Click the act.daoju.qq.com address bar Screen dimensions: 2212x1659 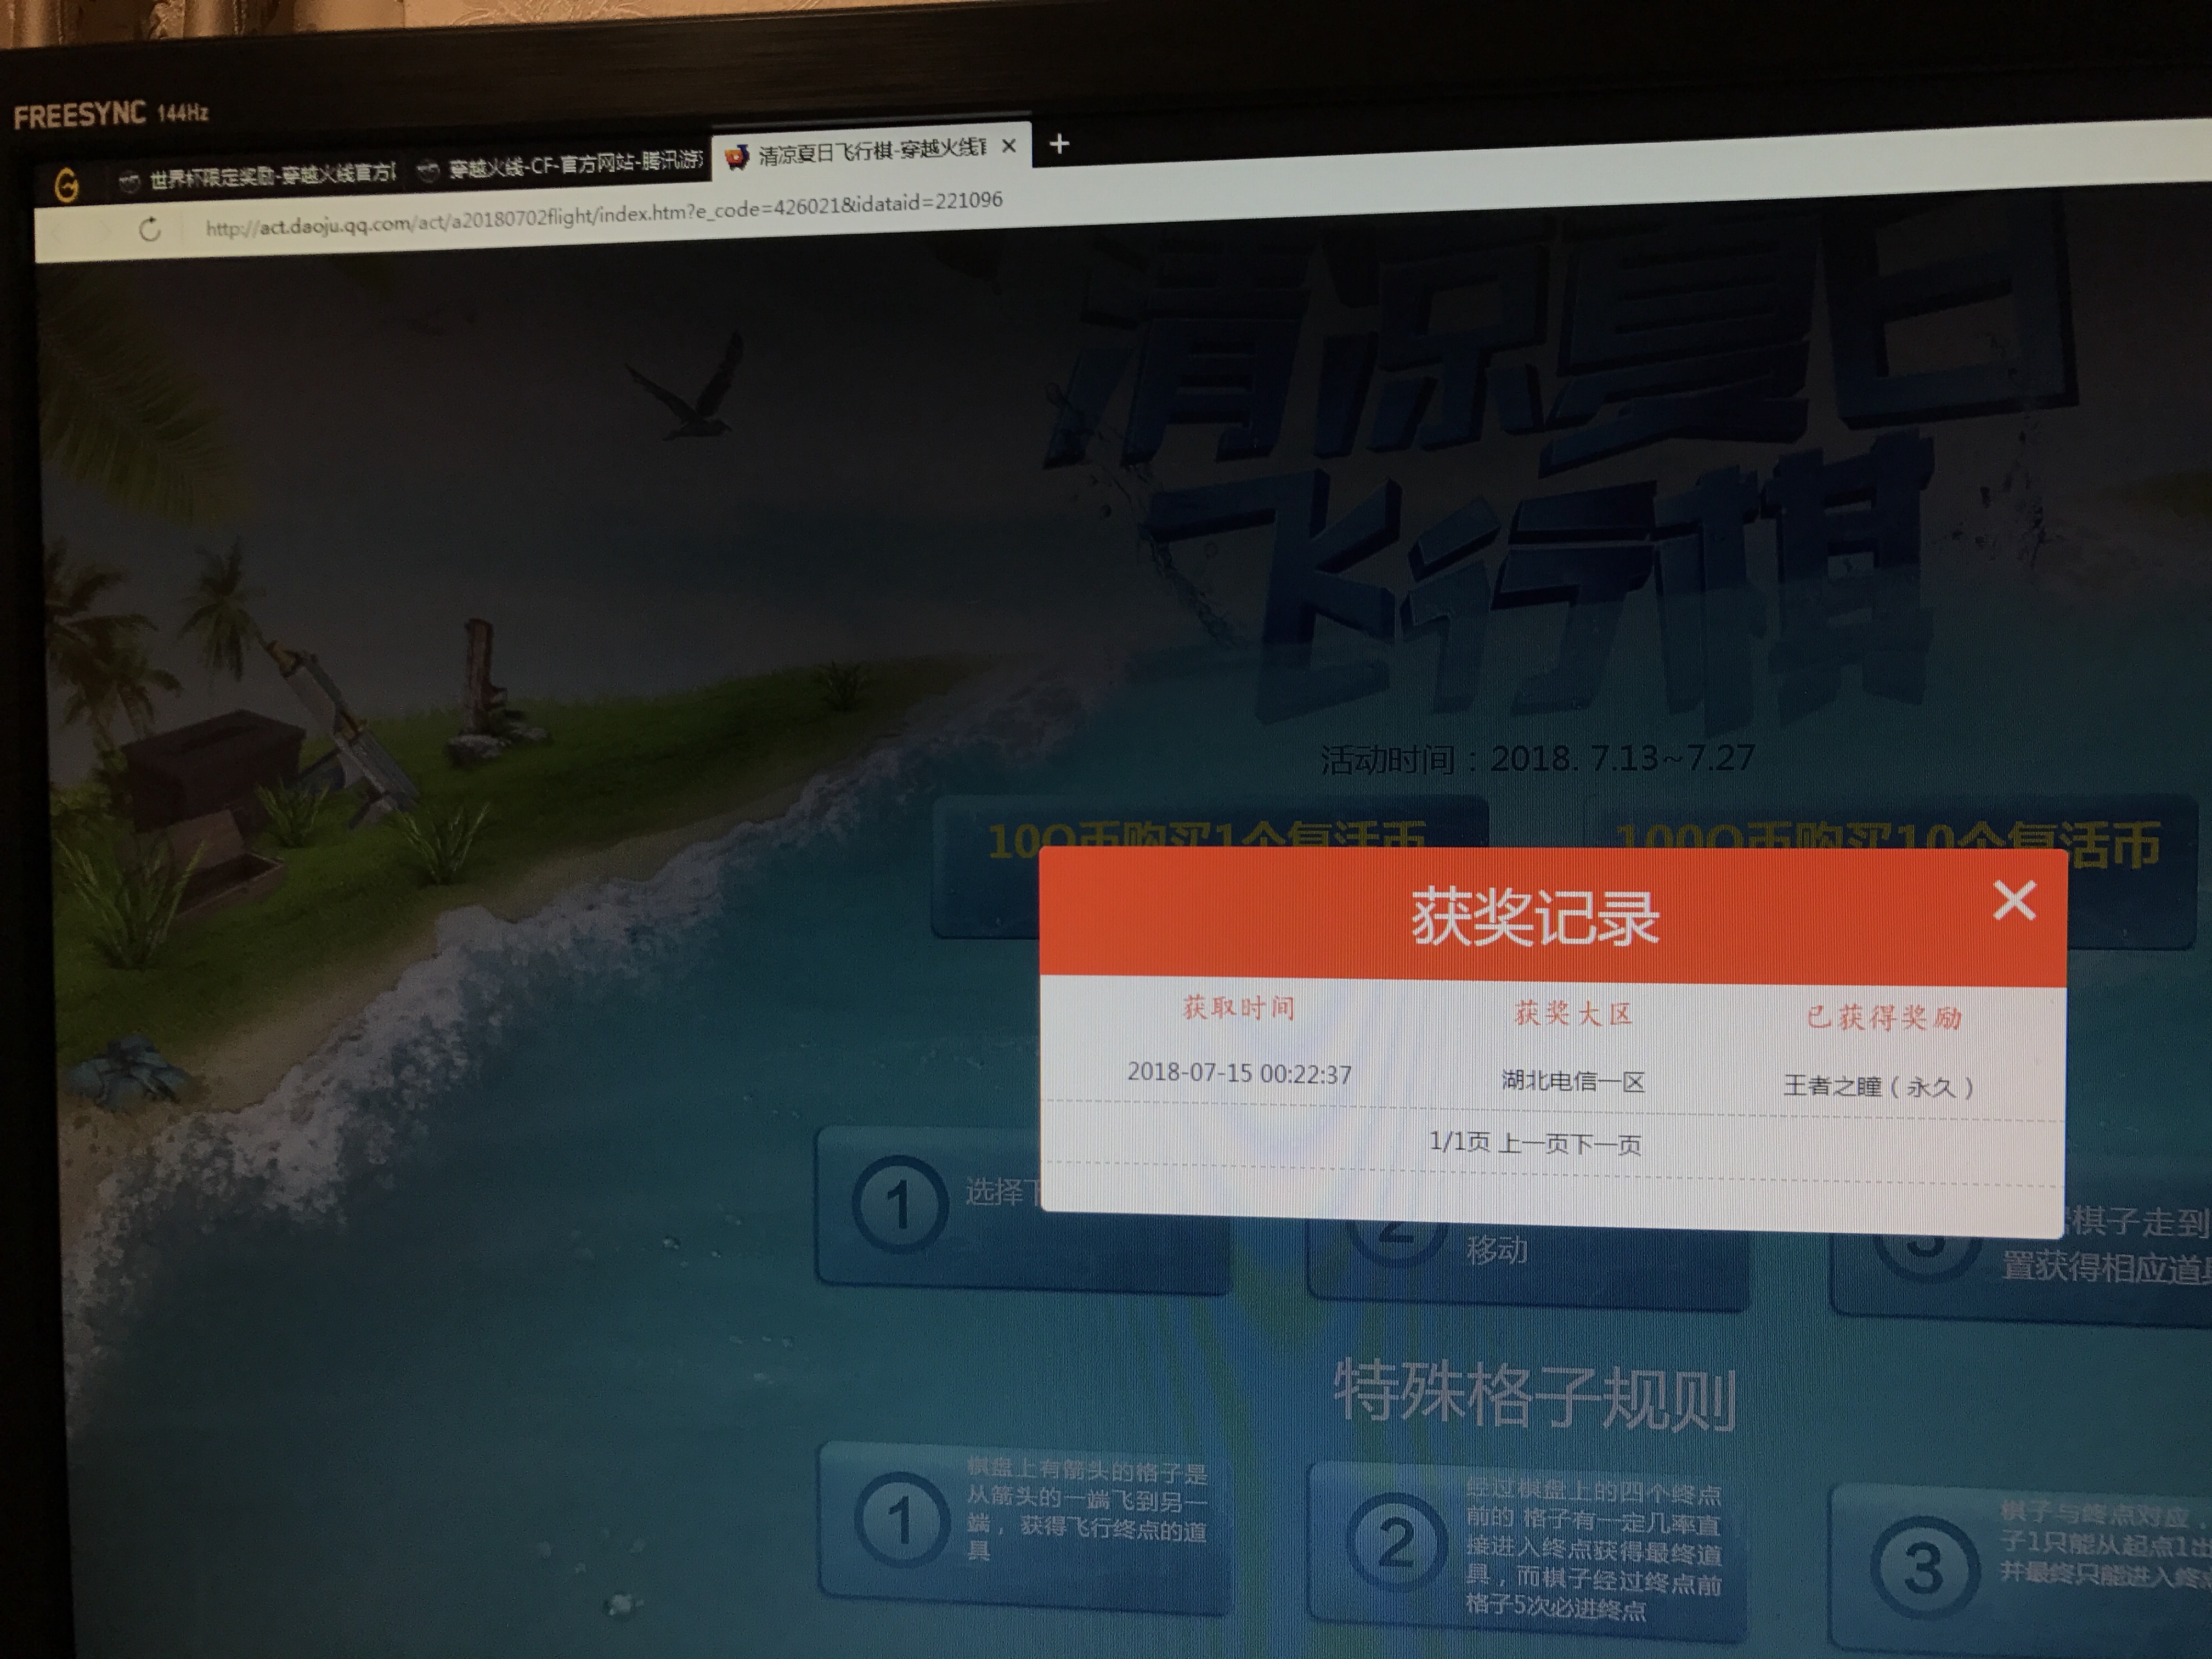pyautogui.click(x=600, y=214)
